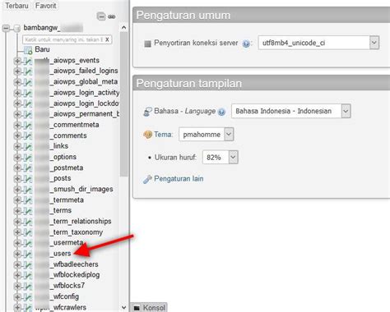Screen dimensions: 390x312
Task: Click the navigation panel scrollbar thumb
Action: (123, 104)
